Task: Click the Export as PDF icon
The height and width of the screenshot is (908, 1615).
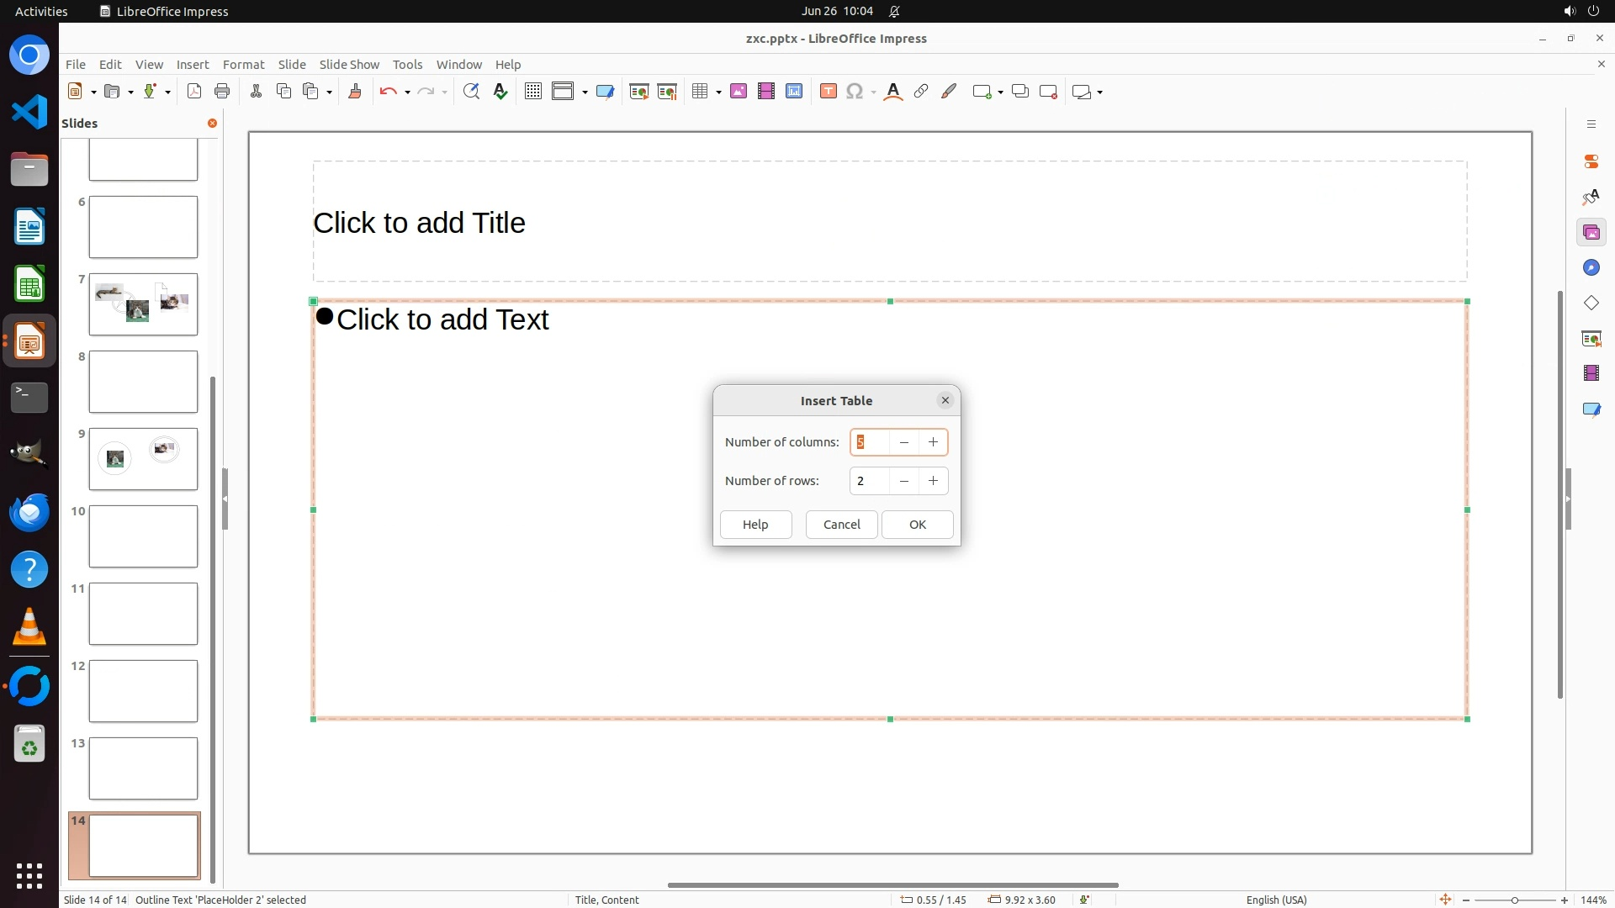Action: coord(194,92)
